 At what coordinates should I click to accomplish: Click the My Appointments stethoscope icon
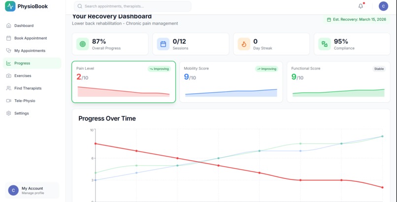[8, 51]
